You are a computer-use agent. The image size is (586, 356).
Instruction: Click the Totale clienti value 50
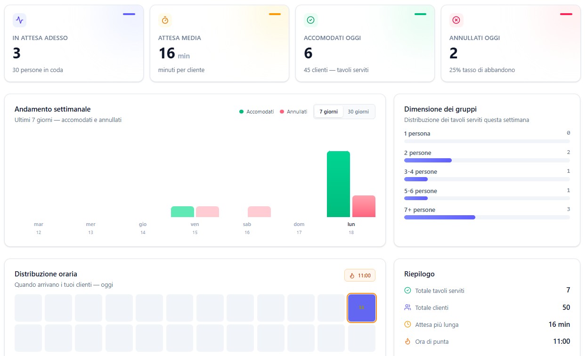(566, 307)
